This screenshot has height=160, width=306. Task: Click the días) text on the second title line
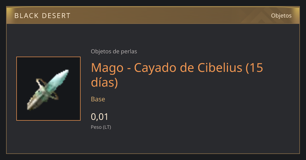[105, 83]
